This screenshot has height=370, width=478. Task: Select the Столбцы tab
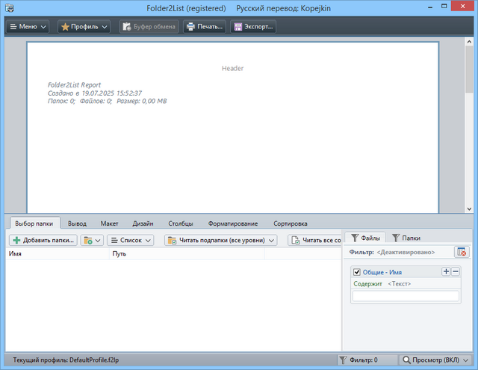coord(181,223)
